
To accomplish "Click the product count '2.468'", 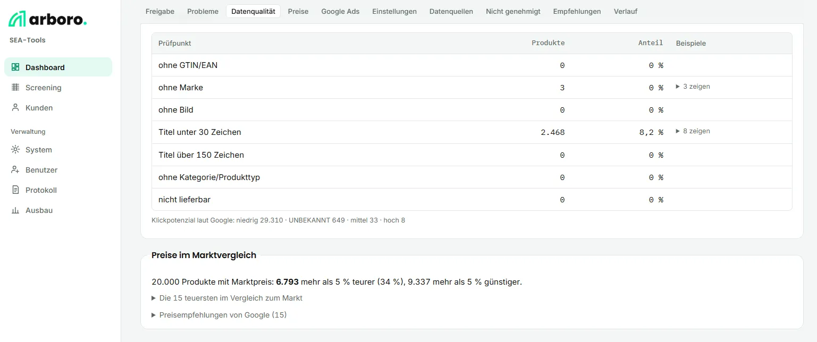I will point(553,132).
